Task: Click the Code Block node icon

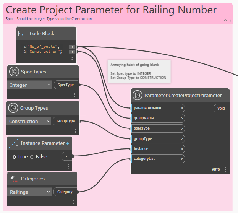Action: click(23, 34)
